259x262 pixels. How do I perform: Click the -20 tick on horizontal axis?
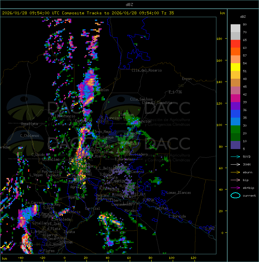tap(42, 258)
